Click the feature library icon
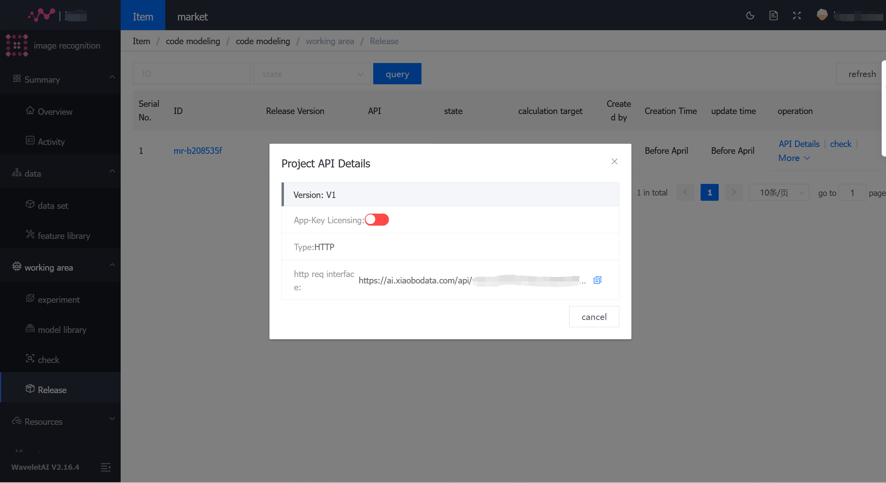Image resolution: width=886 pixels, height=483 pixels. [31, 235]
